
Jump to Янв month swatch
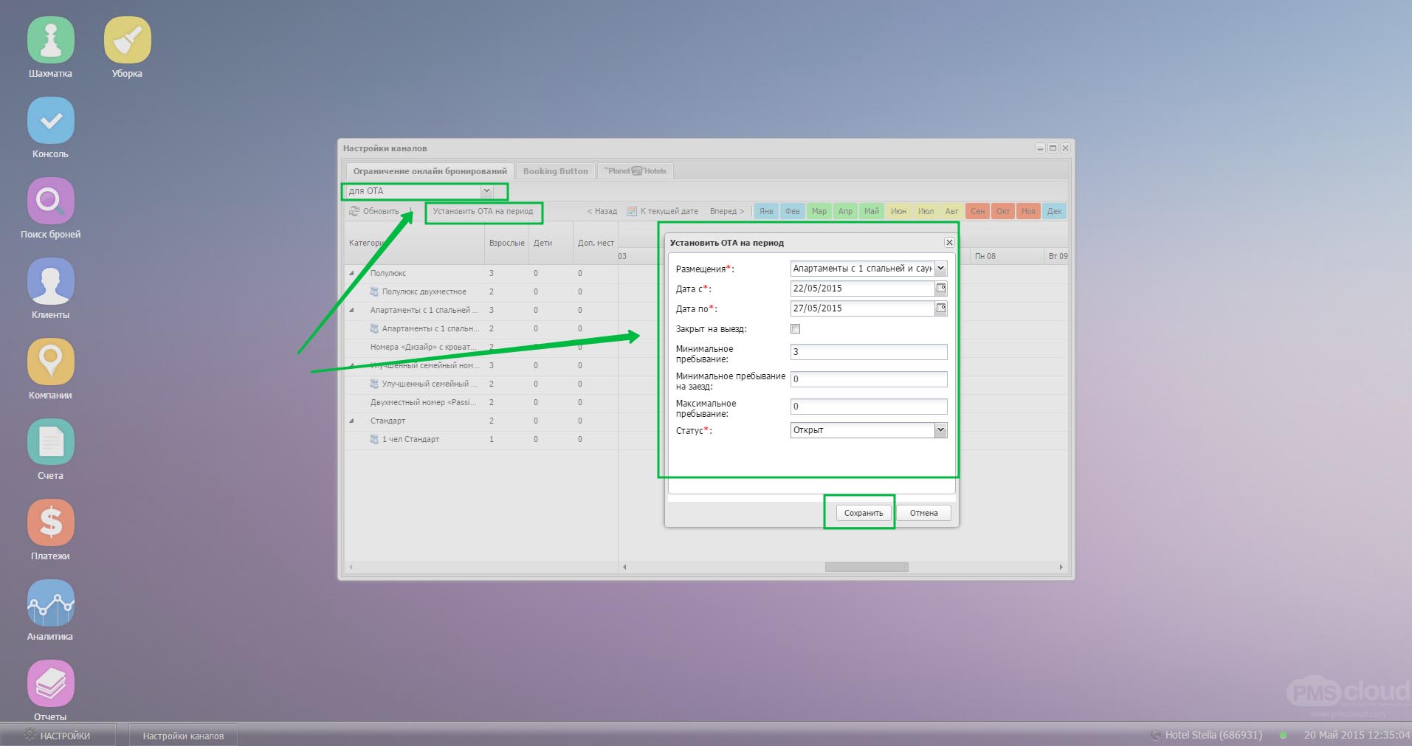click(x=766, y=211)
